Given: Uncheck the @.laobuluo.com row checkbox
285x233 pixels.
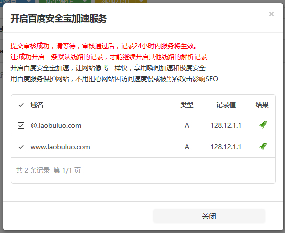Looking at the screenshot, I should click(21, 125).
